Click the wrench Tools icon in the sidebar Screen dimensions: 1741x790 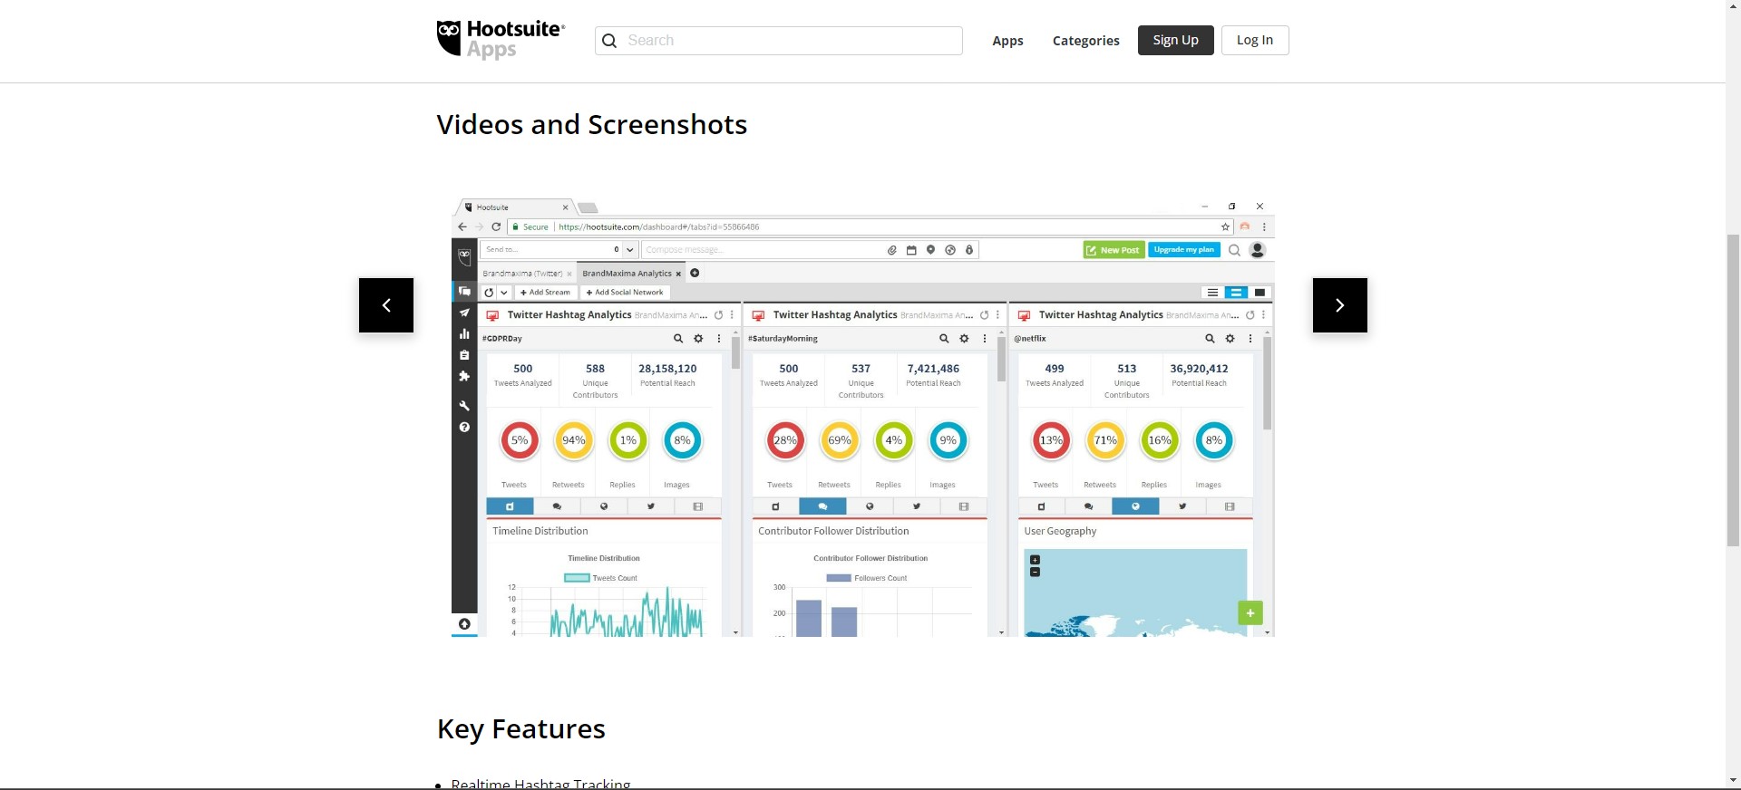[x=464, y=406]
